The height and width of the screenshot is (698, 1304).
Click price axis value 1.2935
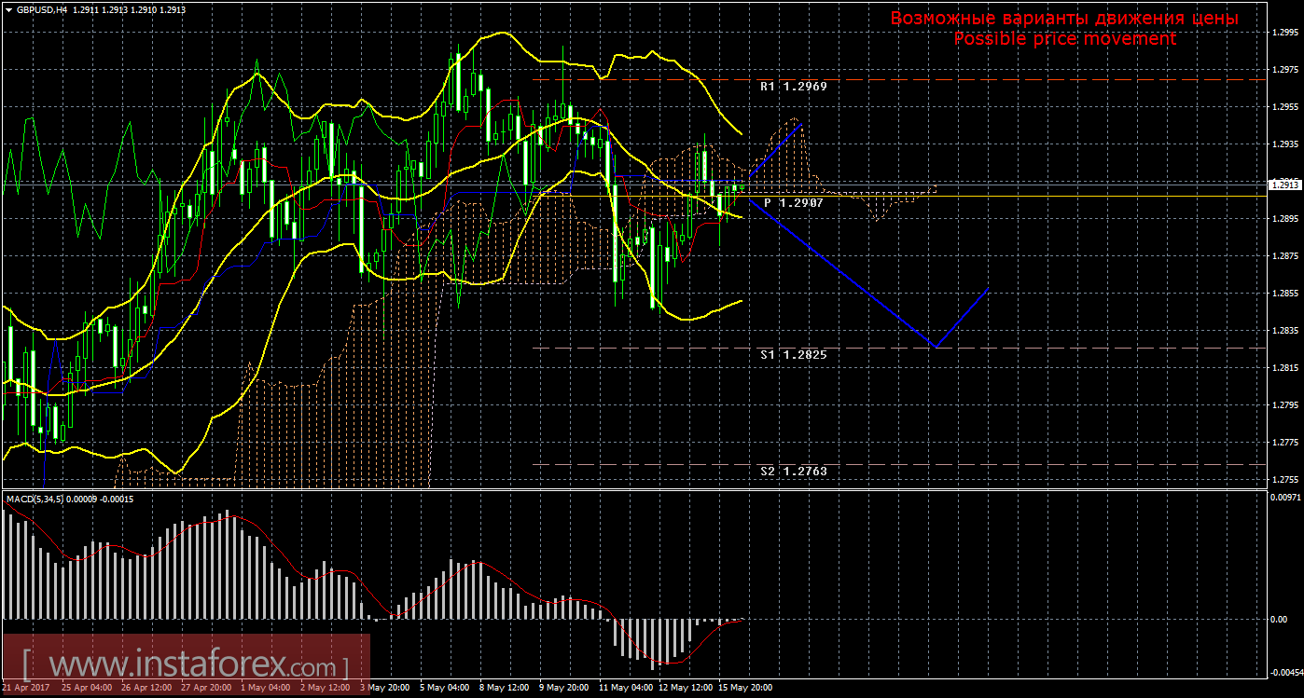pos(1285,144)
